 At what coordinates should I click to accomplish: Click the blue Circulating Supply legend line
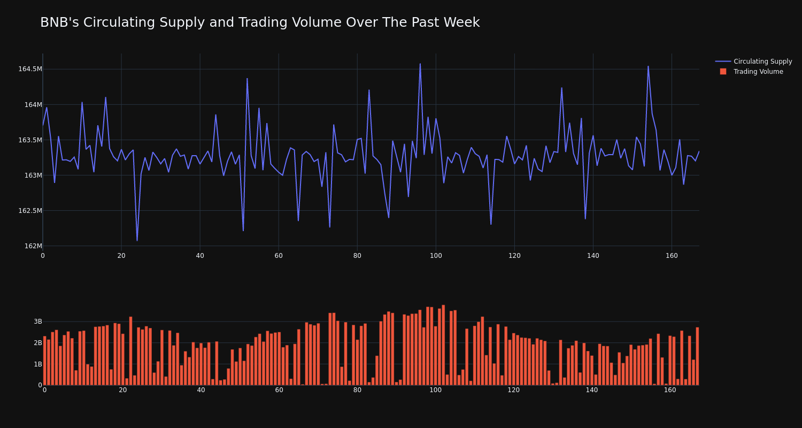pos(723,62)
